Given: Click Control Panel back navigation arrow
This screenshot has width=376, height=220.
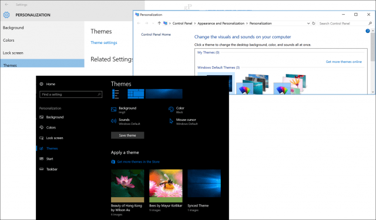Looking at the screenshot, I should tap(139, 23).
